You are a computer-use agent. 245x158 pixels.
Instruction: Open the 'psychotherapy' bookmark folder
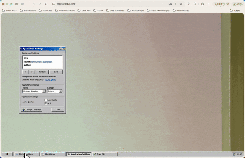[116, 10]
